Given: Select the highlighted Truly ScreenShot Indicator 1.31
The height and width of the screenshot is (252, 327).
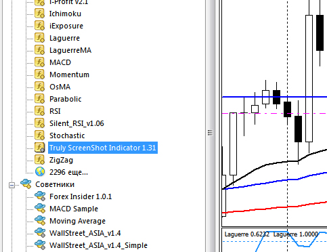Looking at the screenshot, I should (103, 148).
